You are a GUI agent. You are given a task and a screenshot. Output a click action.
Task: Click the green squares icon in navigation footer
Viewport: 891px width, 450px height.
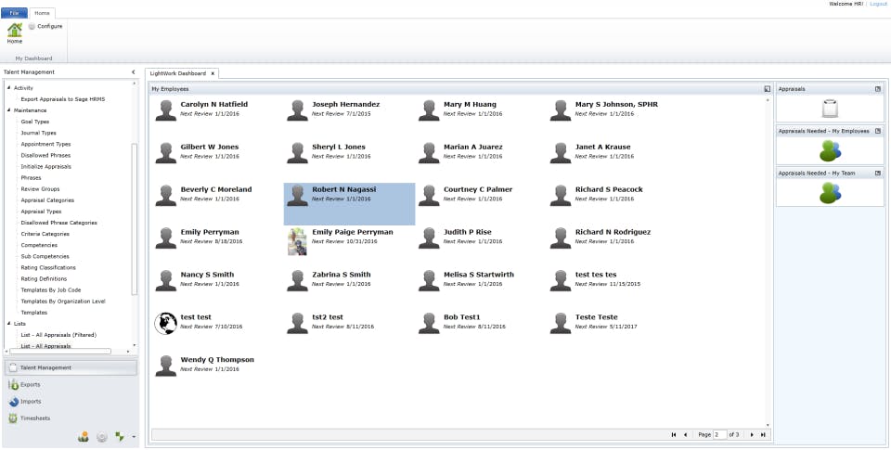(x=120, y=436)
